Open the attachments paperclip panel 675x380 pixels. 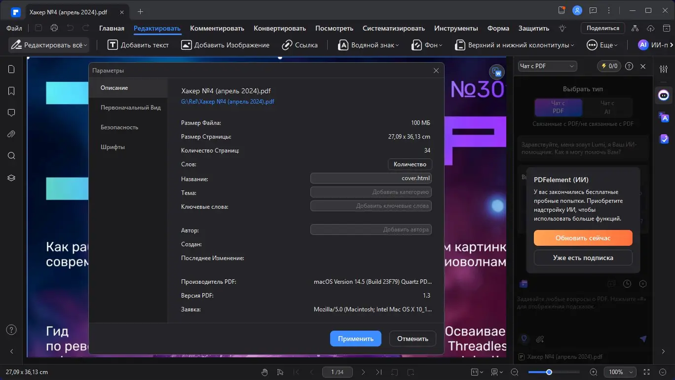pyautogui.click(x=11, y=134)
